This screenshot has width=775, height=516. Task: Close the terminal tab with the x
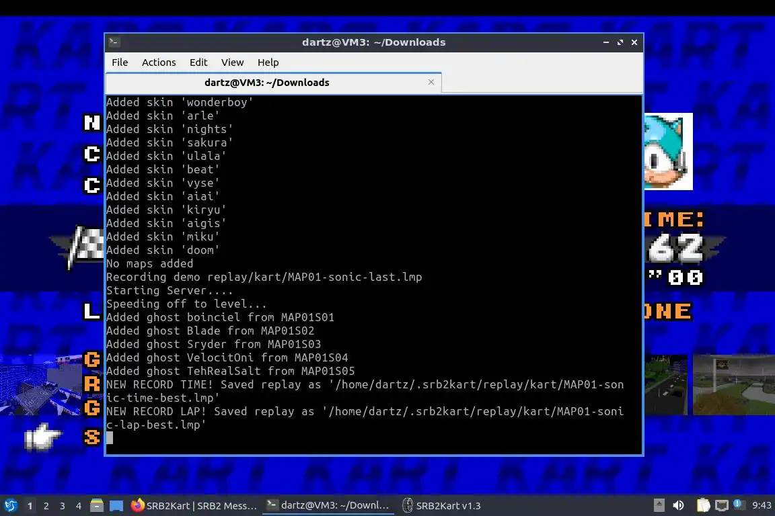pyautogui.click(x=431, y=82)
